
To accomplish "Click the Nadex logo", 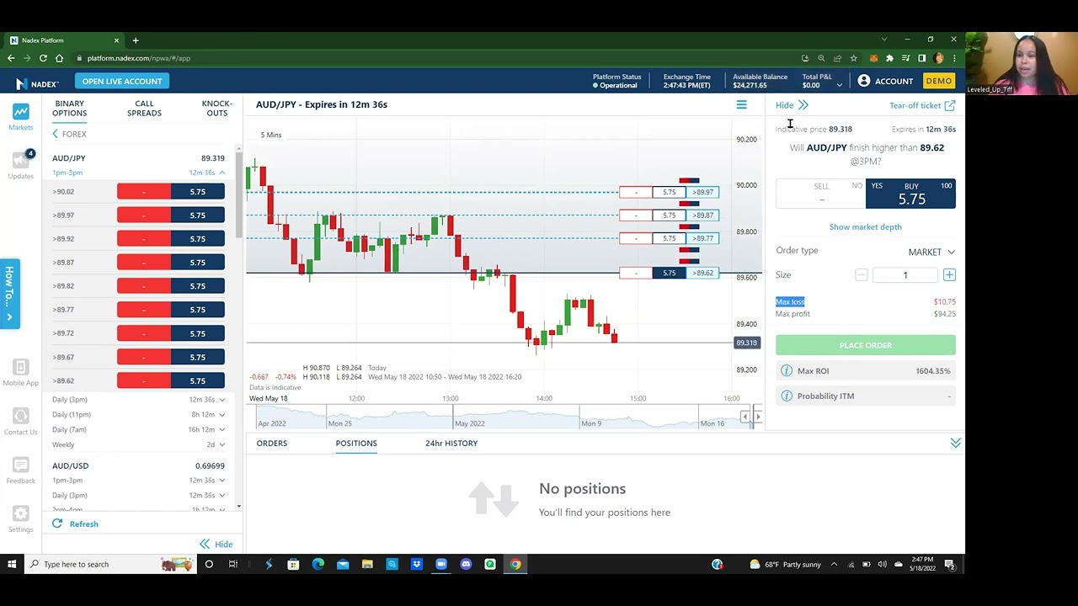I will tap(37, 83).
